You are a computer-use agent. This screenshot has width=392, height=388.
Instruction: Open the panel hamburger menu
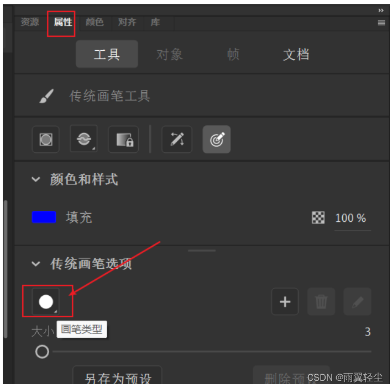point(381,23)
